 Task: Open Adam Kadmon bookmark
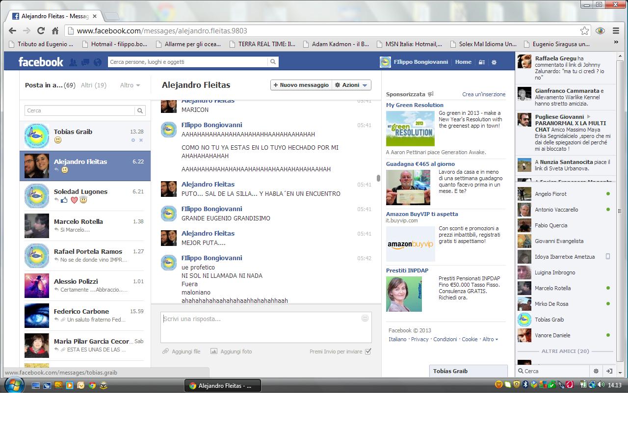click(x=336, y=44)
